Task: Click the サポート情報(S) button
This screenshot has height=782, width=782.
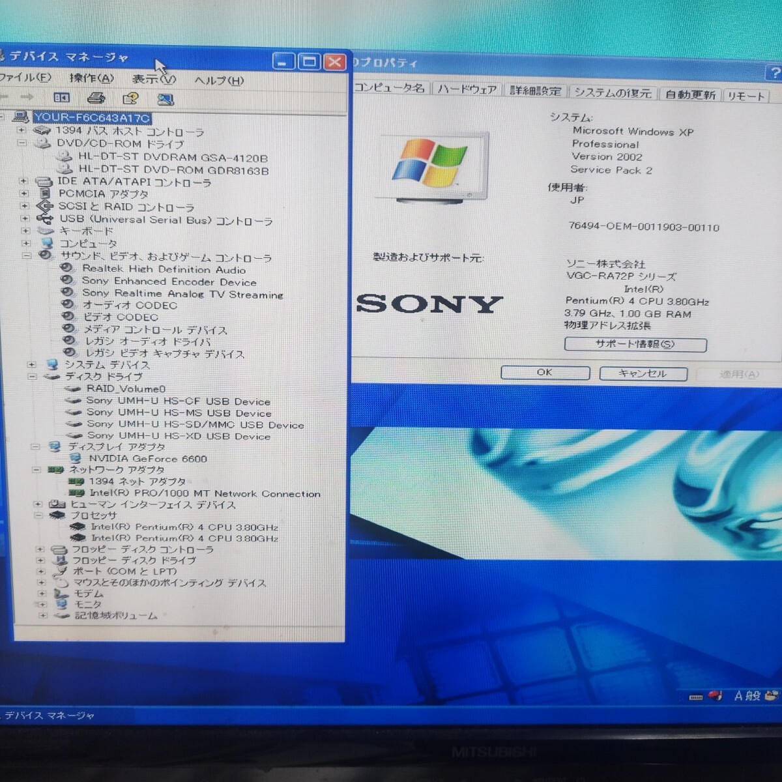Action: (635, 344)
